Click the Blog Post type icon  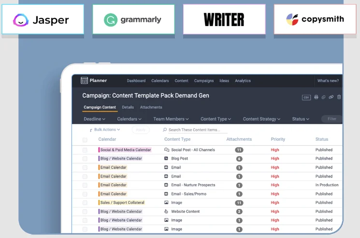pyautogui.click(x=167, y=159)
